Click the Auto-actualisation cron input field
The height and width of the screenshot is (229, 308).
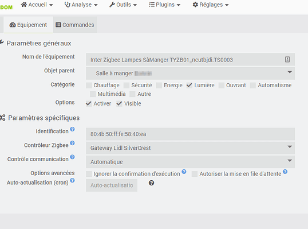112,185
